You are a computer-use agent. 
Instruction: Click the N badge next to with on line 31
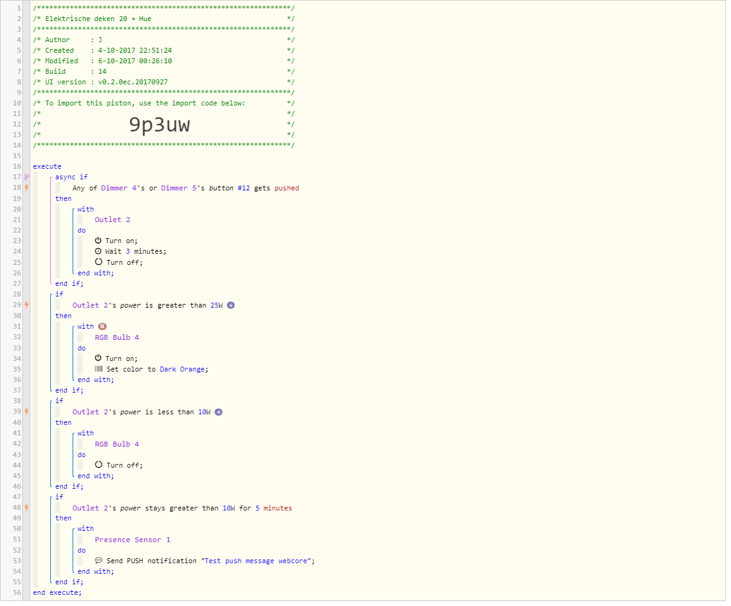click(x=102, y=326)
